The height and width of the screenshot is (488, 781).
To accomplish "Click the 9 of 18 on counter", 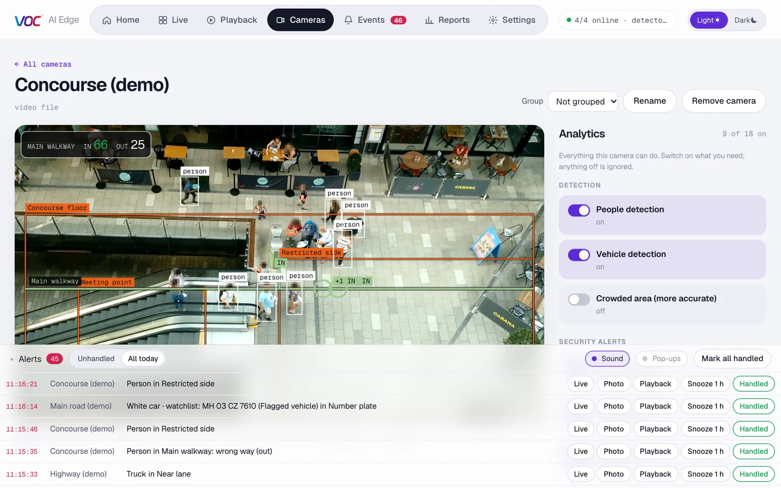I will (x=744, y=134).
